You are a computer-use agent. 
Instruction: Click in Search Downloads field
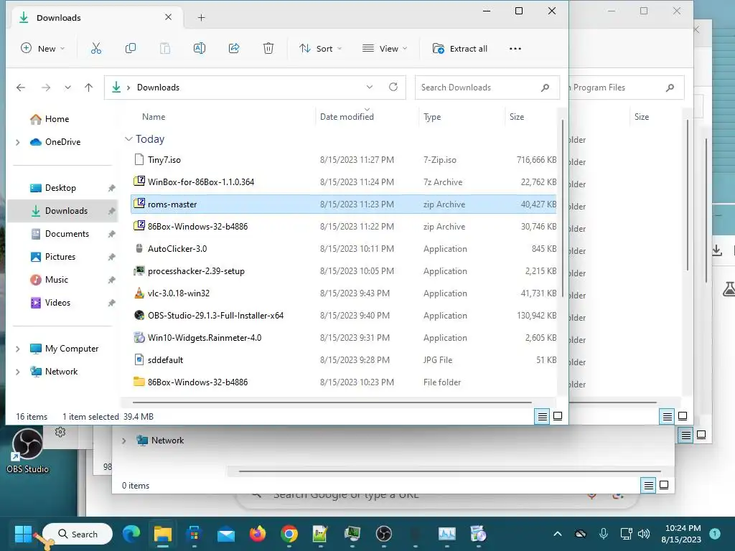point(487,88)
